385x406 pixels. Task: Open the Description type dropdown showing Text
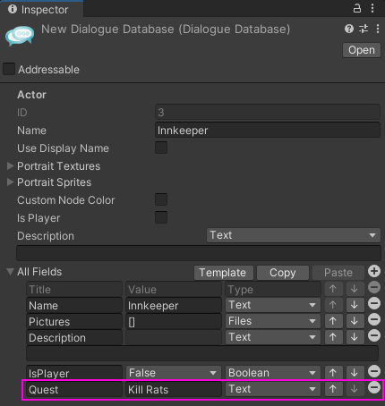pyautogui.click(x=294, y=235)
